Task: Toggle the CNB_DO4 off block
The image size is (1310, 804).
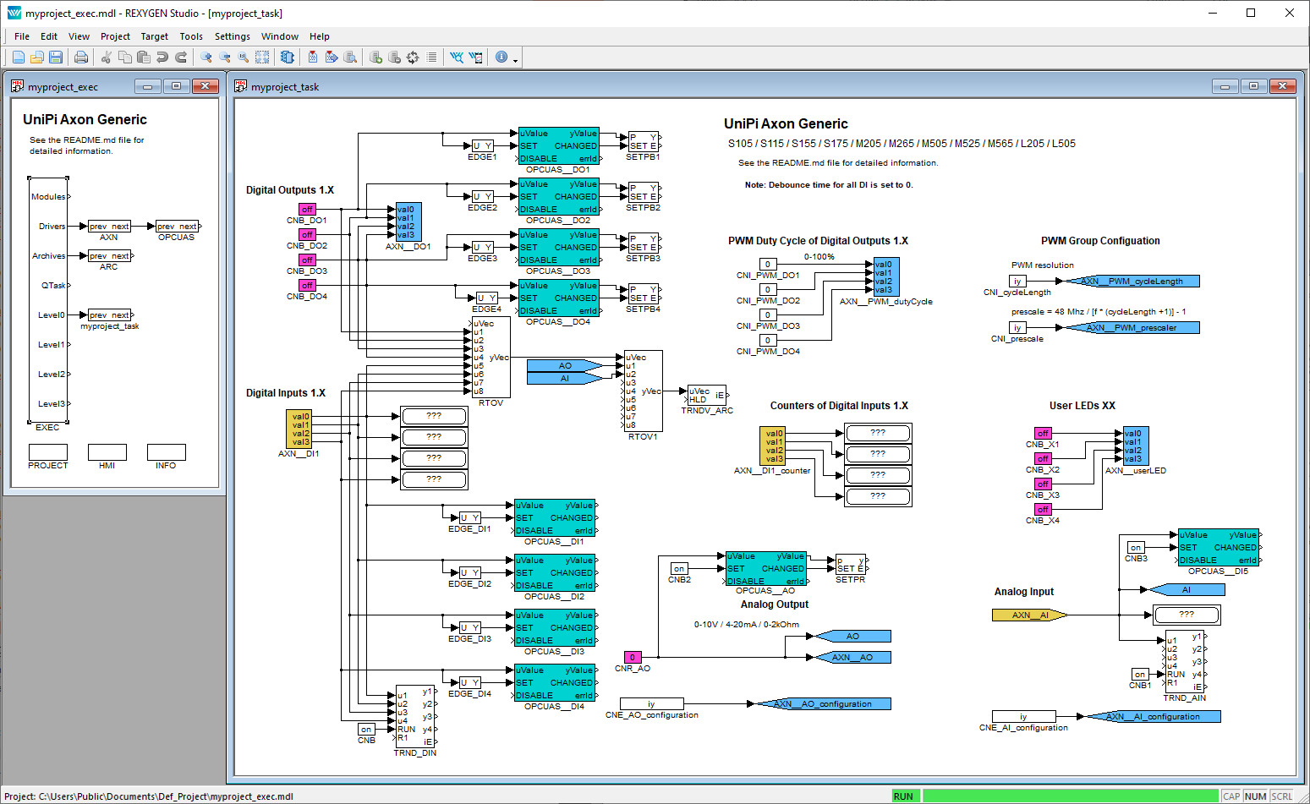Action: coord(307,285)
